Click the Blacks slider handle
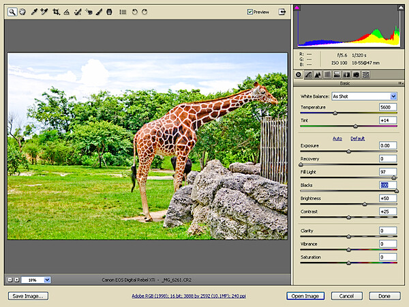The width and height of the screenshot is (409, 307). [x=397, y=191]
